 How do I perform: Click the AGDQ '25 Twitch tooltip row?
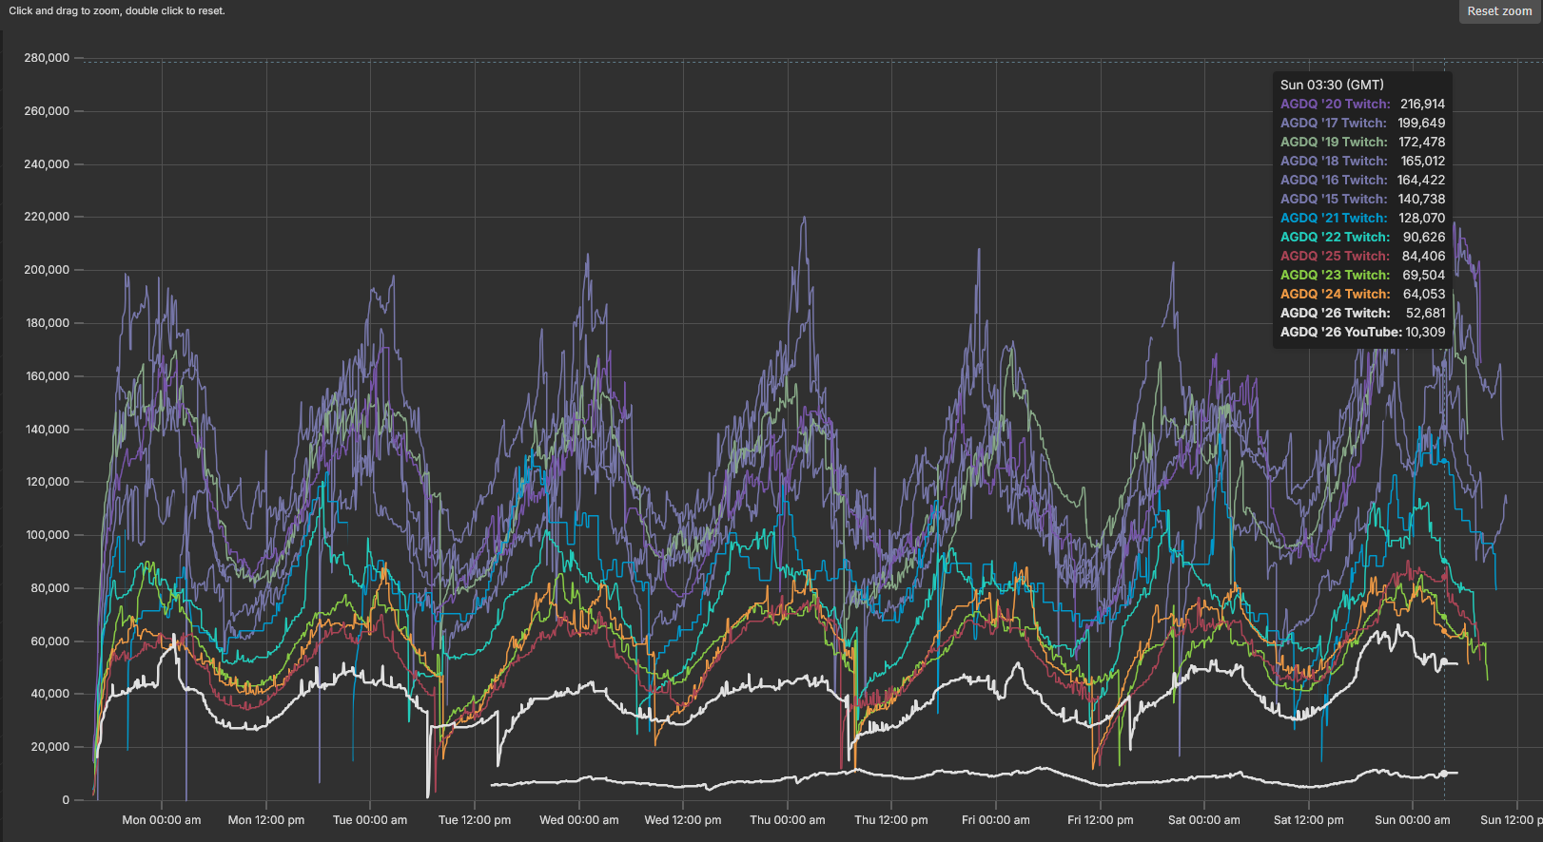(x=1362, y=256)
